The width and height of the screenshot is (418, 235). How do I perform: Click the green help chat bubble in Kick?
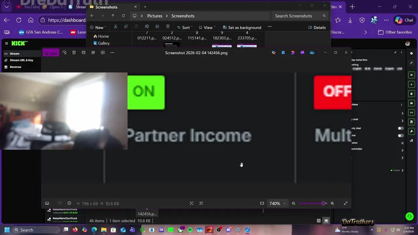[x=409, y=216]
